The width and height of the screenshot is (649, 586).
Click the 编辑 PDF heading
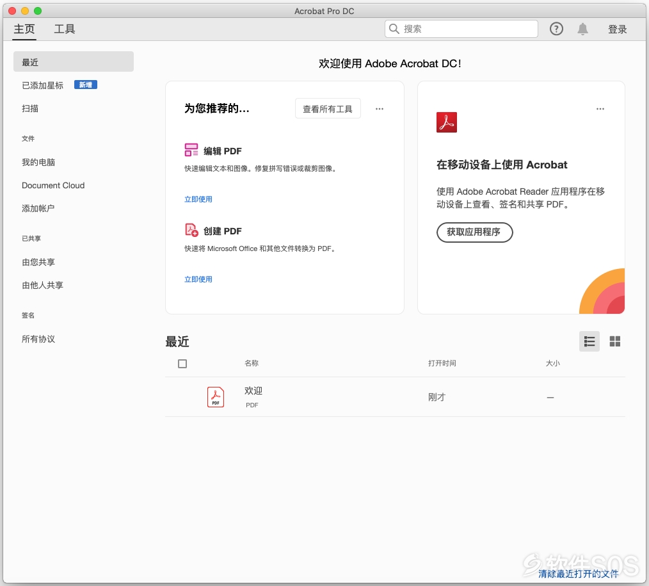[222, 151]
